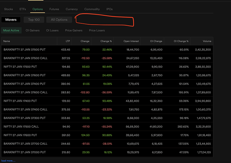Open the IPOs tab
Viewport: 231px width, 163px height.
pyautogui.click(x=109, y=9)
